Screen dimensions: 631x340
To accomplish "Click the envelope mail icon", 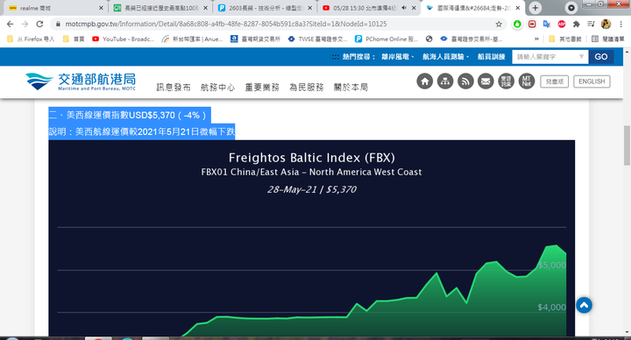I will pos(486,81).
